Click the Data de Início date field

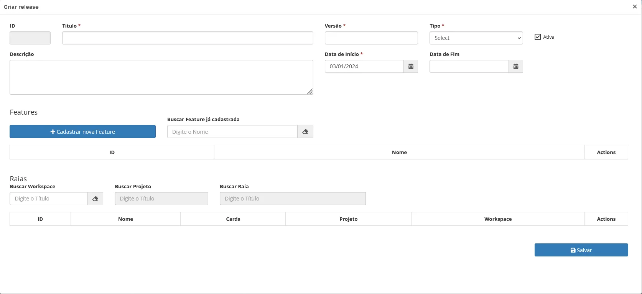click(364, 66)
